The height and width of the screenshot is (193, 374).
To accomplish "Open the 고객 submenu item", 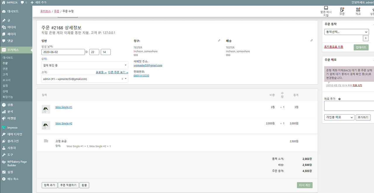I will pos(5,74).
